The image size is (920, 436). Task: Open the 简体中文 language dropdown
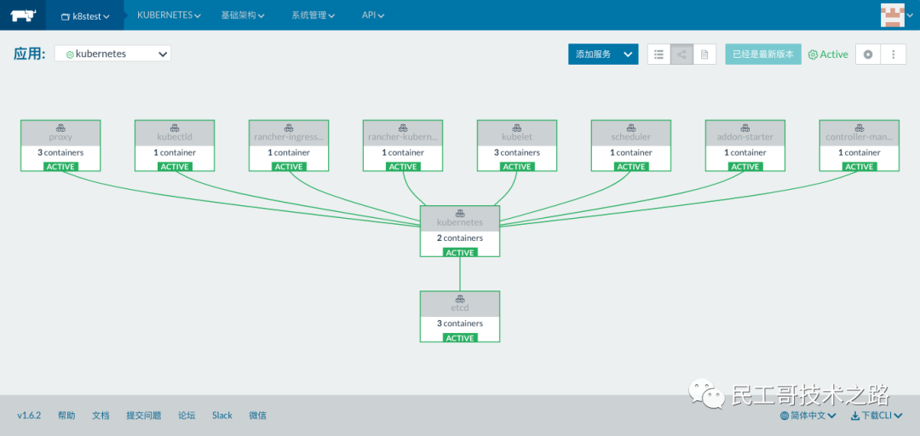tap(808, 416)
